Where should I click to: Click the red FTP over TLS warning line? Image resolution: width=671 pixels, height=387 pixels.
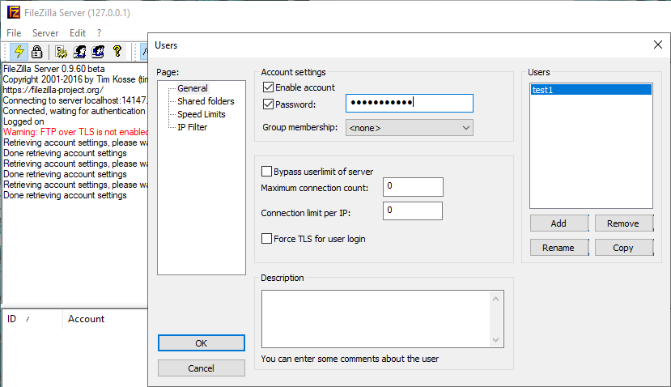click(75, 132)
